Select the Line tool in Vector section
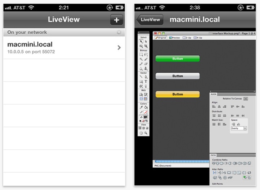 141,77
